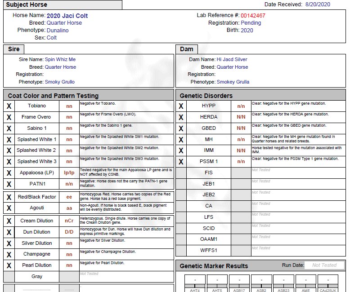Click the JEB1 disorder label

209,184
